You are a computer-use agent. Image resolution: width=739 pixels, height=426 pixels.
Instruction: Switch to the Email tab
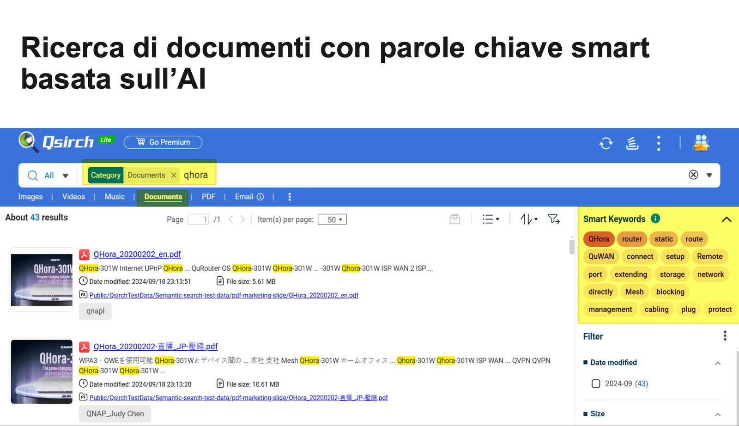[244, 197]
